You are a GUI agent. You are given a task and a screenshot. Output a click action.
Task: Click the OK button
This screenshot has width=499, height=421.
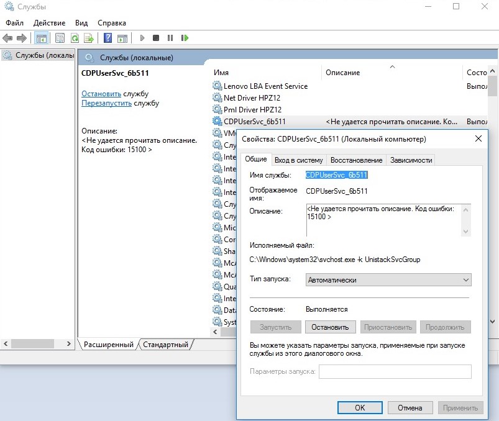coord(360,407)
